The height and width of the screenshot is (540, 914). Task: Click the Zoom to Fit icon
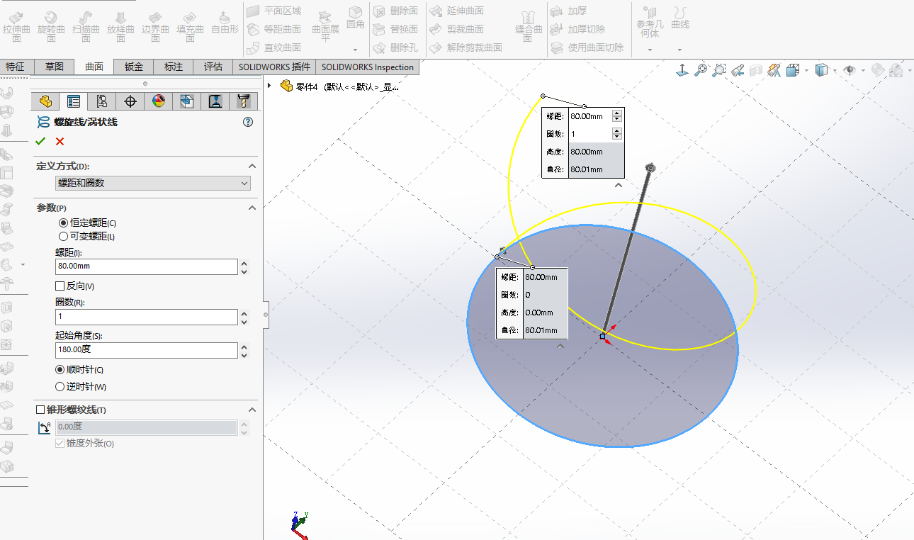pyautogui.click(x=701, y=70)
